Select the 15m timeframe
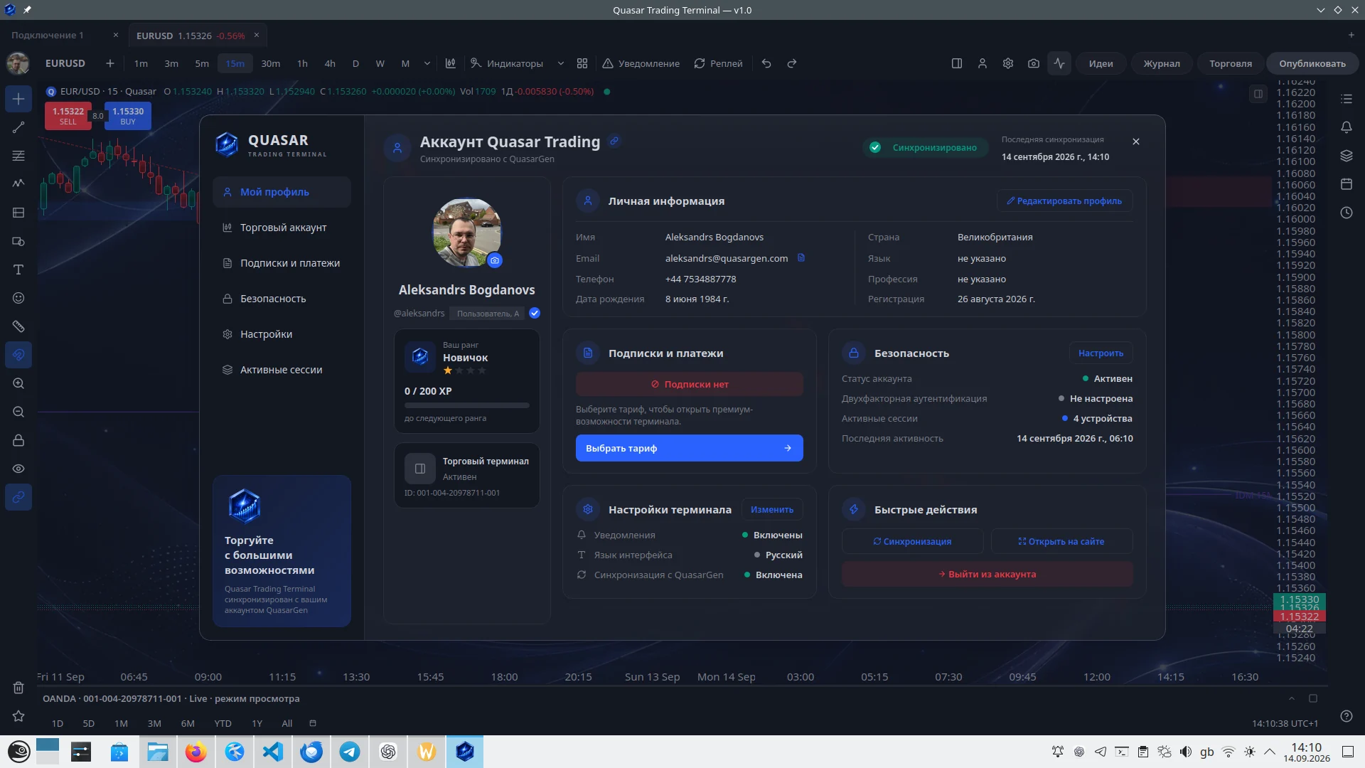The image size is (1365, 768). click(x=235, y=63)
